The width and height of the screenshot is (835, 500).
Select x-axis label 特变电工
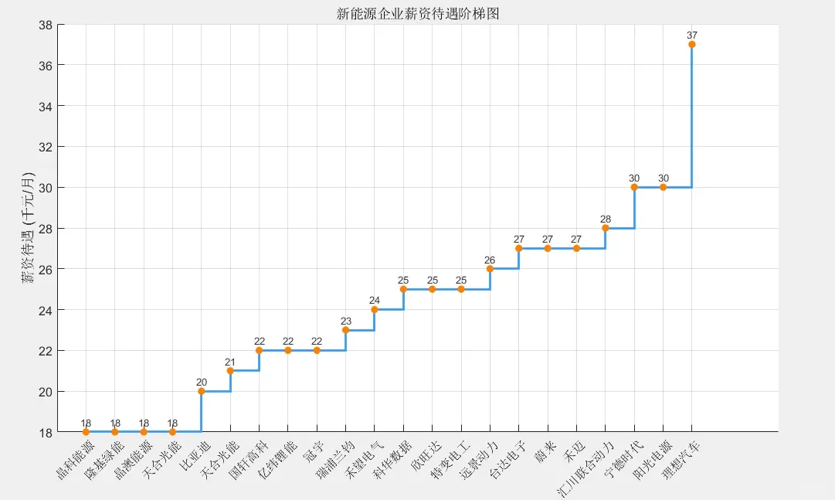(450, 460)
